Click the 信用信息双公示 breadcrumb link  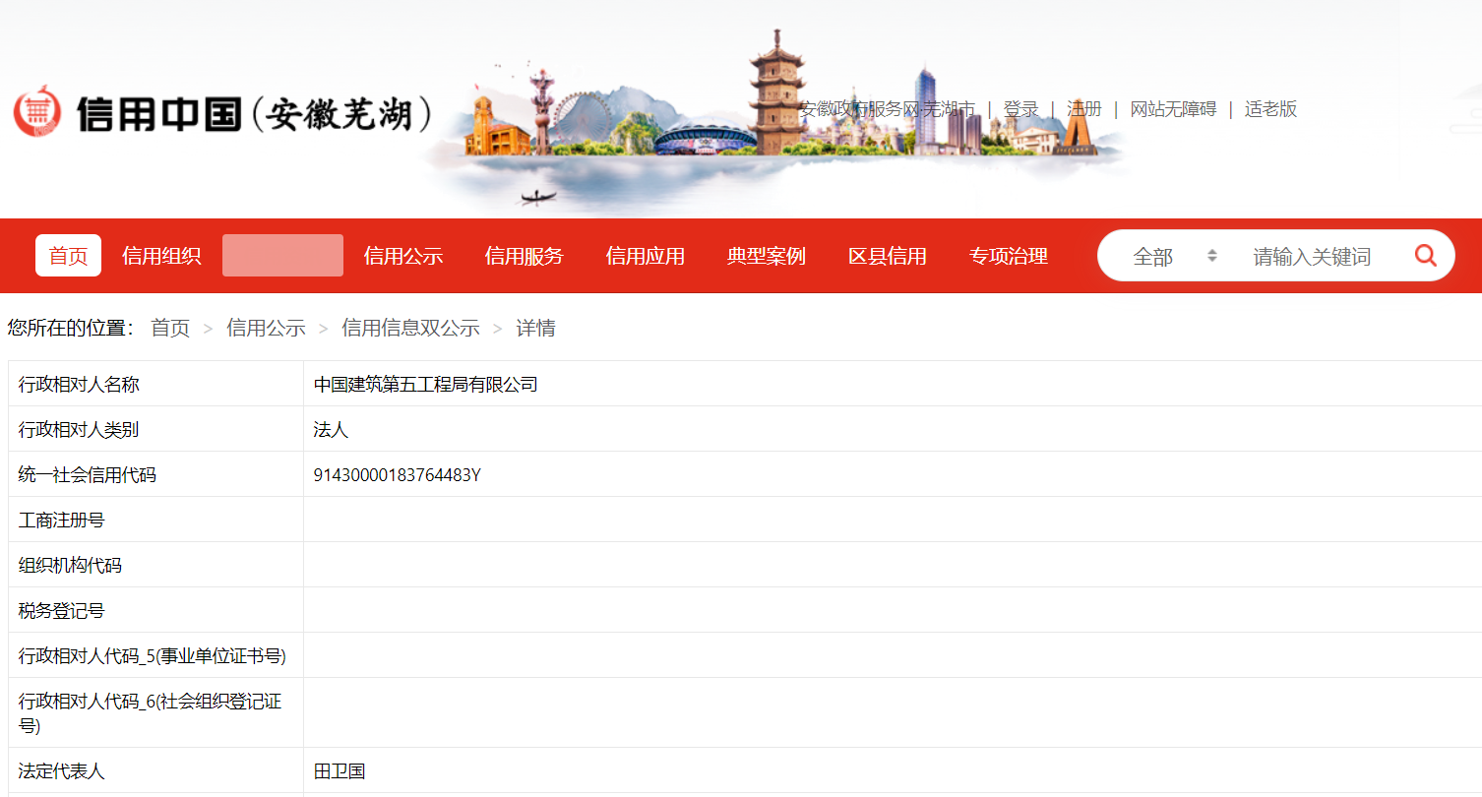(410, 328)
